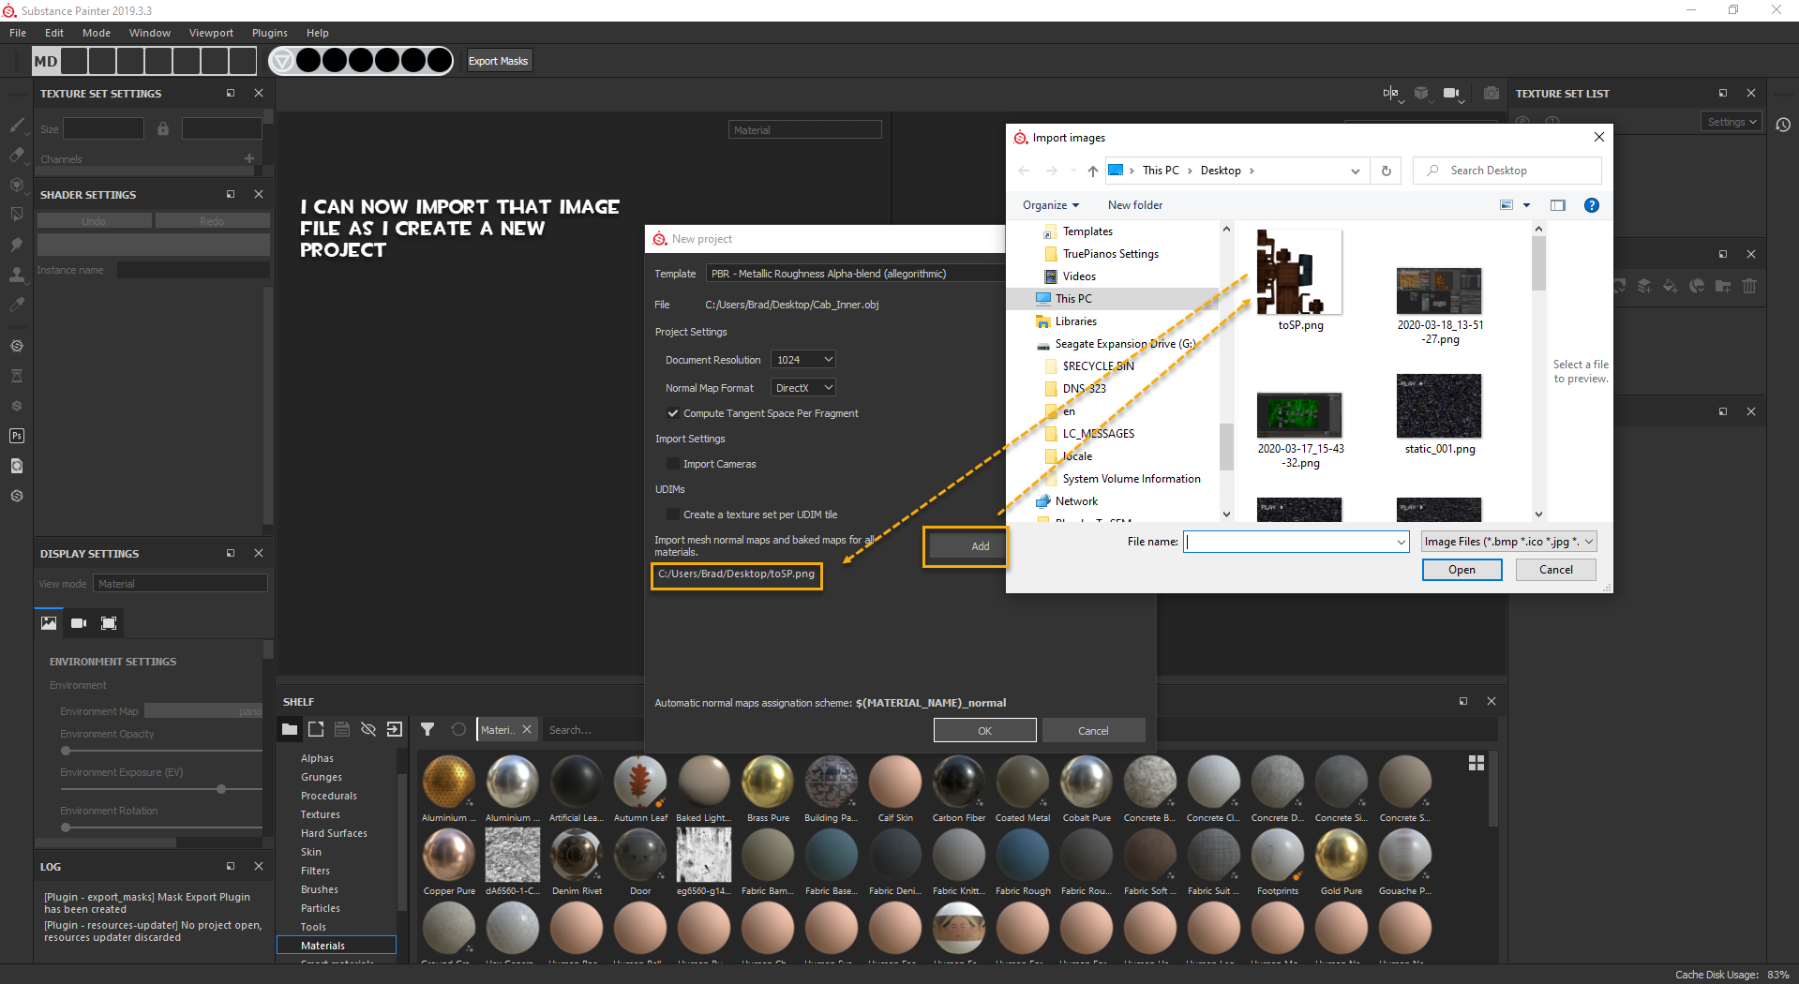Toggle the MD button in the toolbar
The image size is (1799, 984).
[x=46, y=61]
